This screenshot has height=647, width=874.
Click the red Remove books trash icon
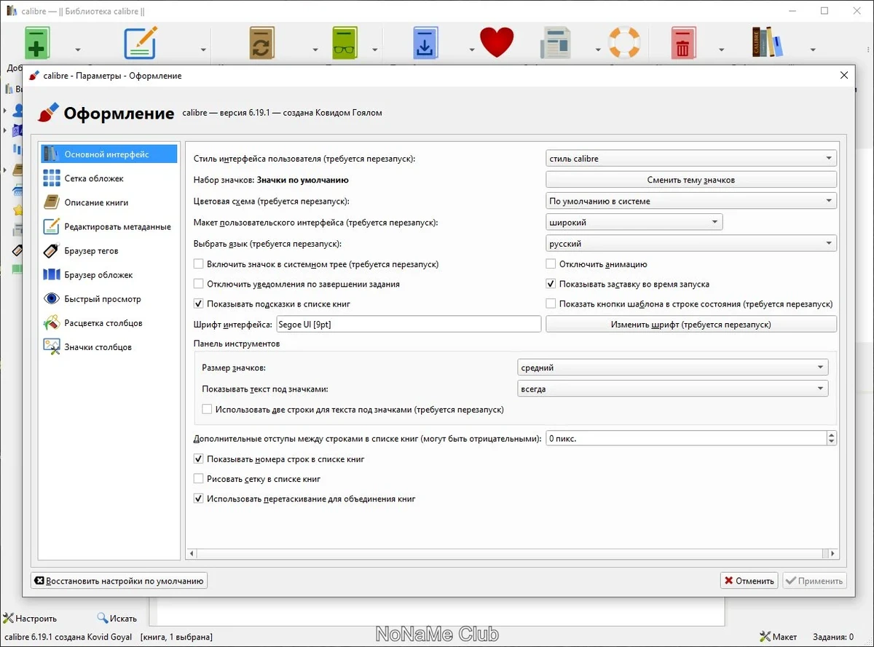[682, 44]
